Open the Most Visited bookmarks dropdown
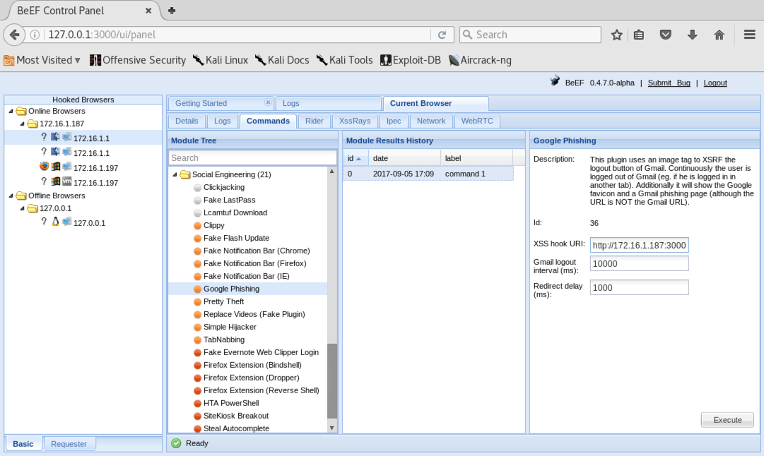The width and height of the screenshot is (764, 456). coord(42,60)
